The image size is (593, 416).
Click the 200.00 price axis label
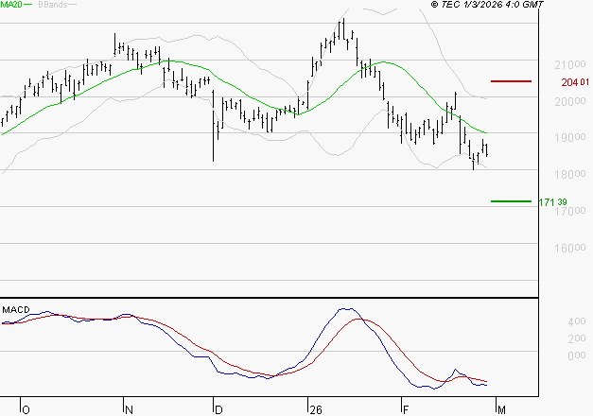tap(570, 101)
